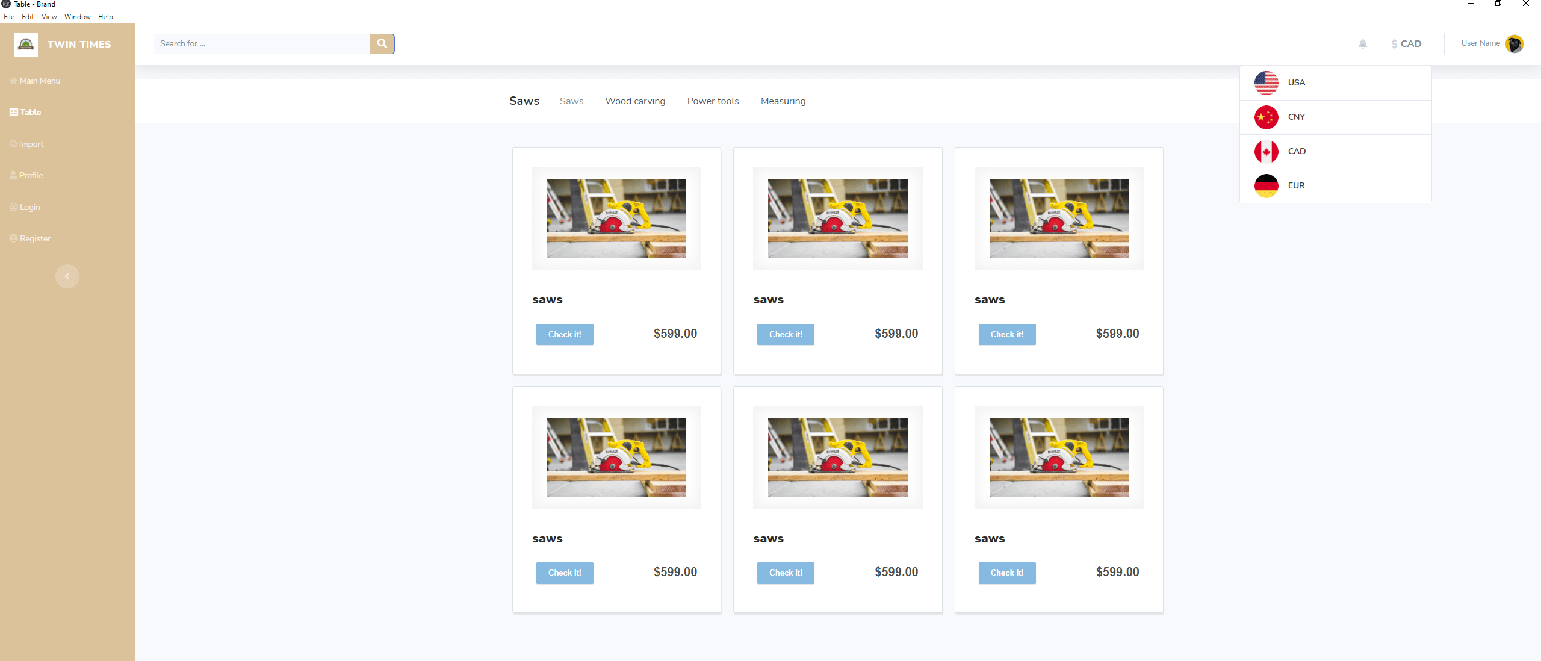The height and width of the screenshot is (661, 1541).
Task: Go to Import in sidebar
Action: click(x=31, y=144)
